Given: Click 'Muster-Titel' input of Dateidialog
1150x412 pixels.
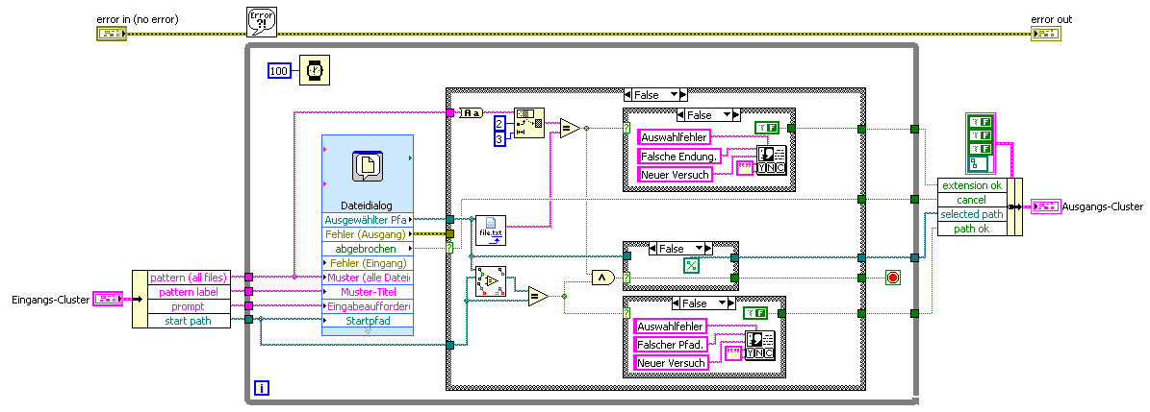Looking at the screenshot, I should 369,291.
